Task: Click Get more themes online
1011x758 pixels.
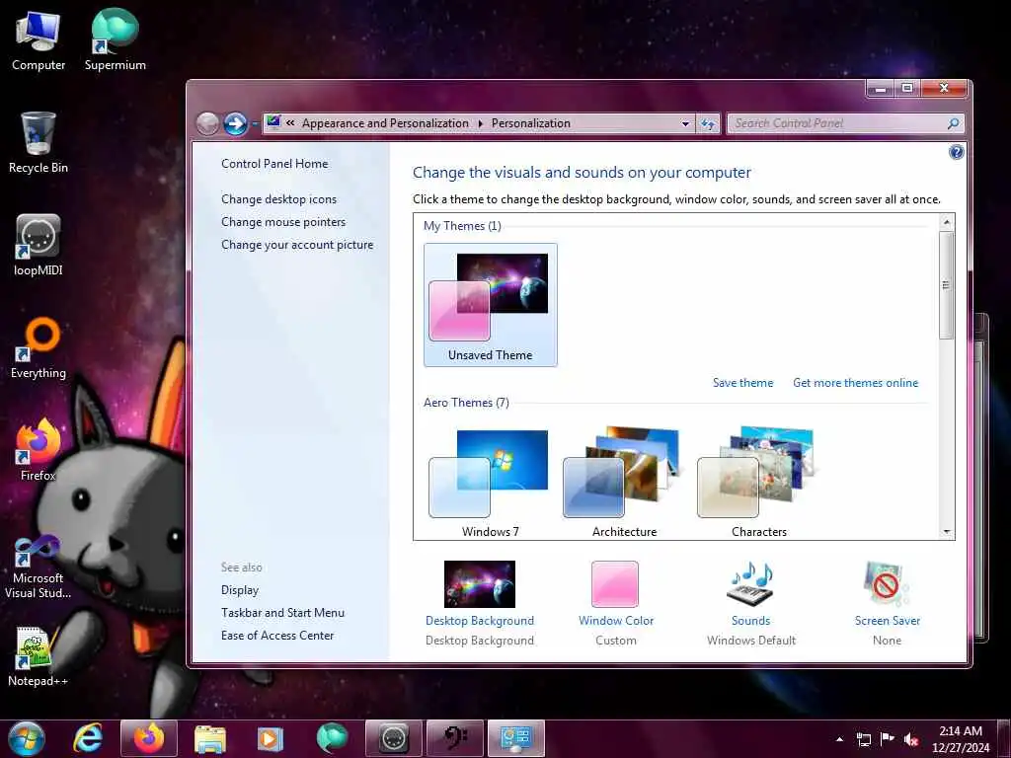Action: pos(856,383)
